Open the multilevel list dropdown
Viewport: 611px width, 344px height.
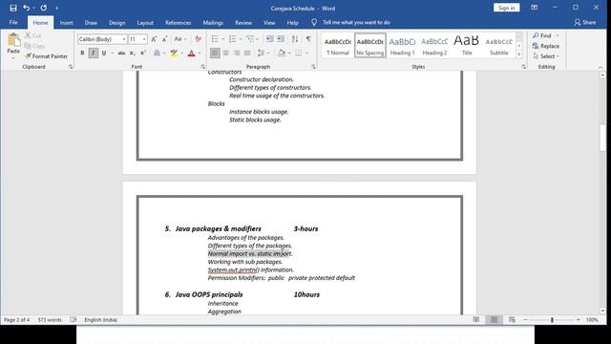pos(257,39)
